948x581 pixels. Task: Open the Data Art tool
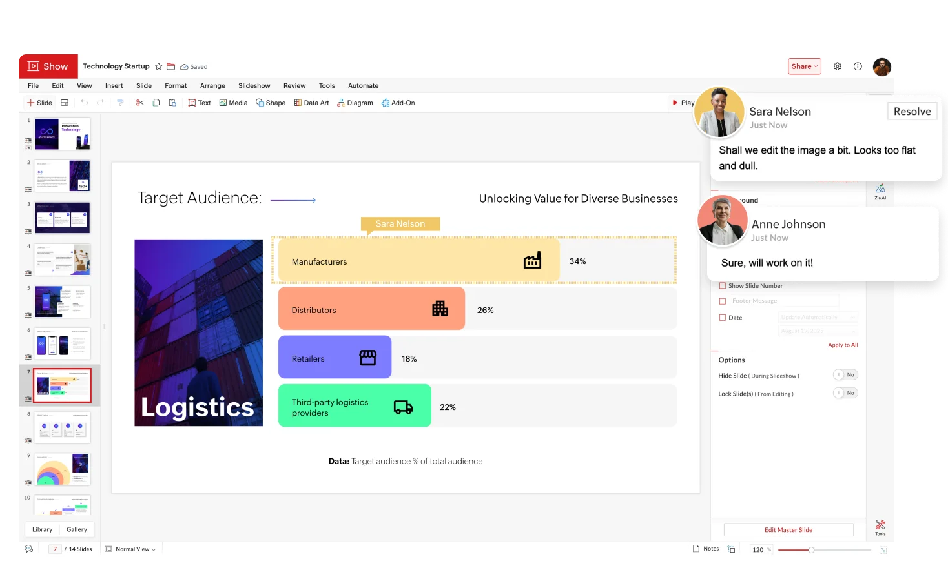311,103
